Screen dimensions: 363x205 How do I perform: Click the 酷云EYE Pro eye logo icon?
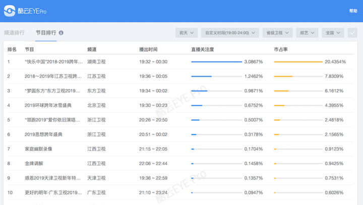10,11
